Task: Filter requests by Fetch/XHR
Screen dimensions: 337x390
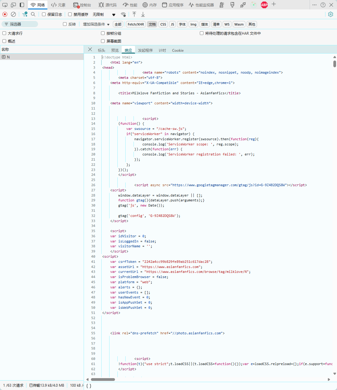Action: [136, 24]
